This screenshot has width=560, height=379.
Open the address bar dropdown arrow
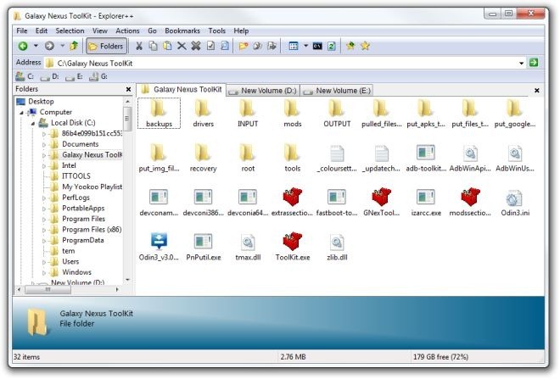(522, 63)
